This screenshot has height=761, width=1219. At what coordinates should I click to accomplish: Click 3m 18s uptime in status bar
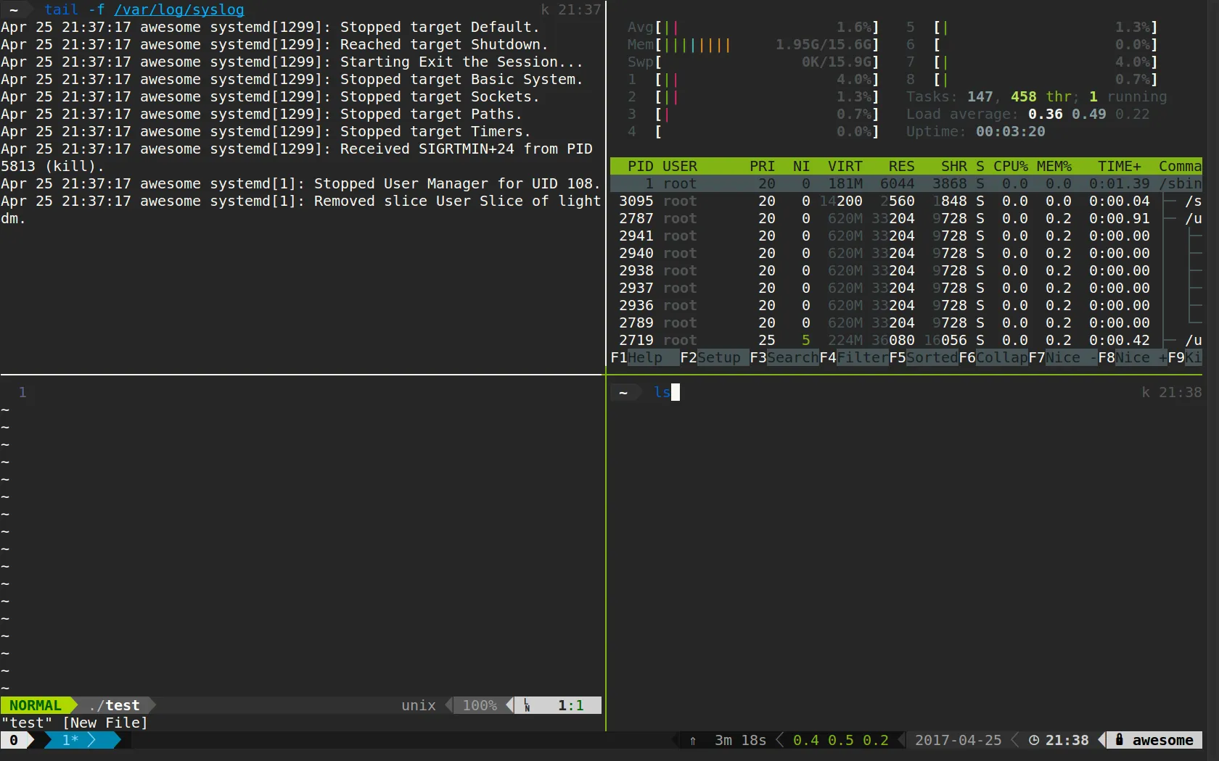click(x=741, y=740)
